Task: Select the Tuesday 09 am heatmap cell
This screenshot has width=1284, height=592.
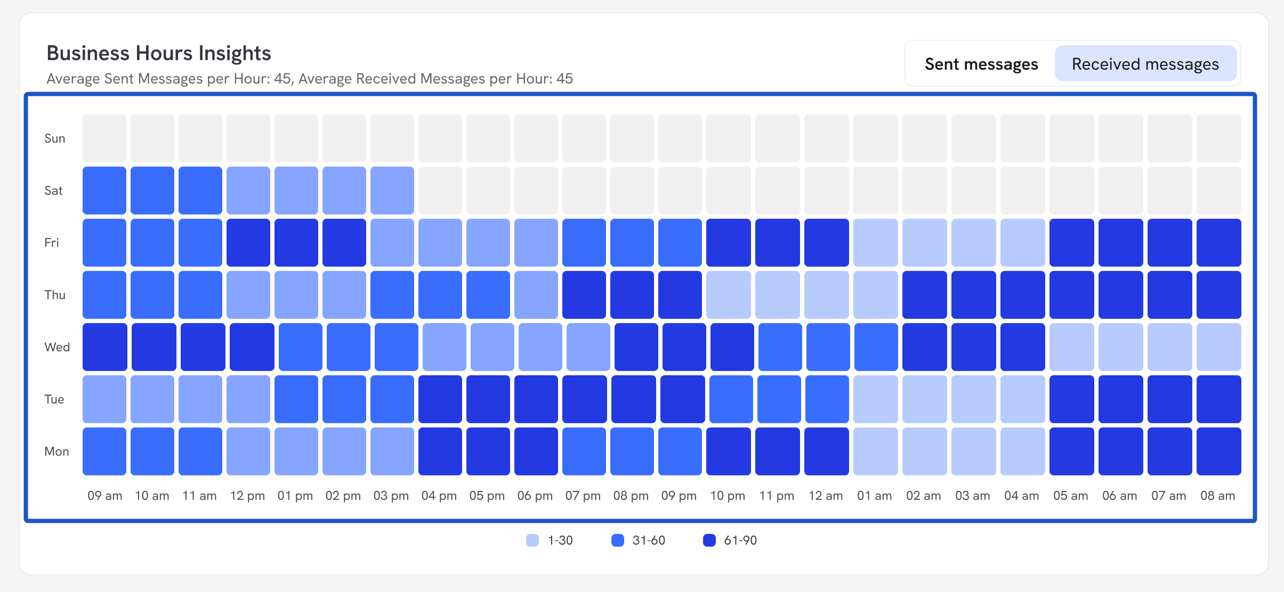Action: [104, 399]
